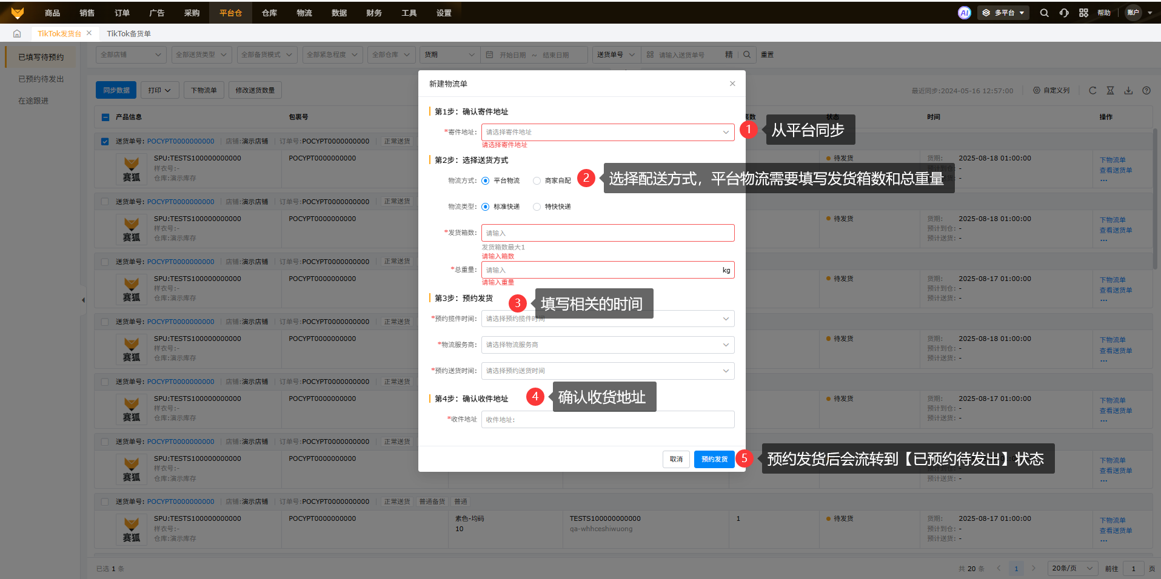Click the hourglass icon above the table
Screen dimensions: 1161x579
pos(1110,91)
